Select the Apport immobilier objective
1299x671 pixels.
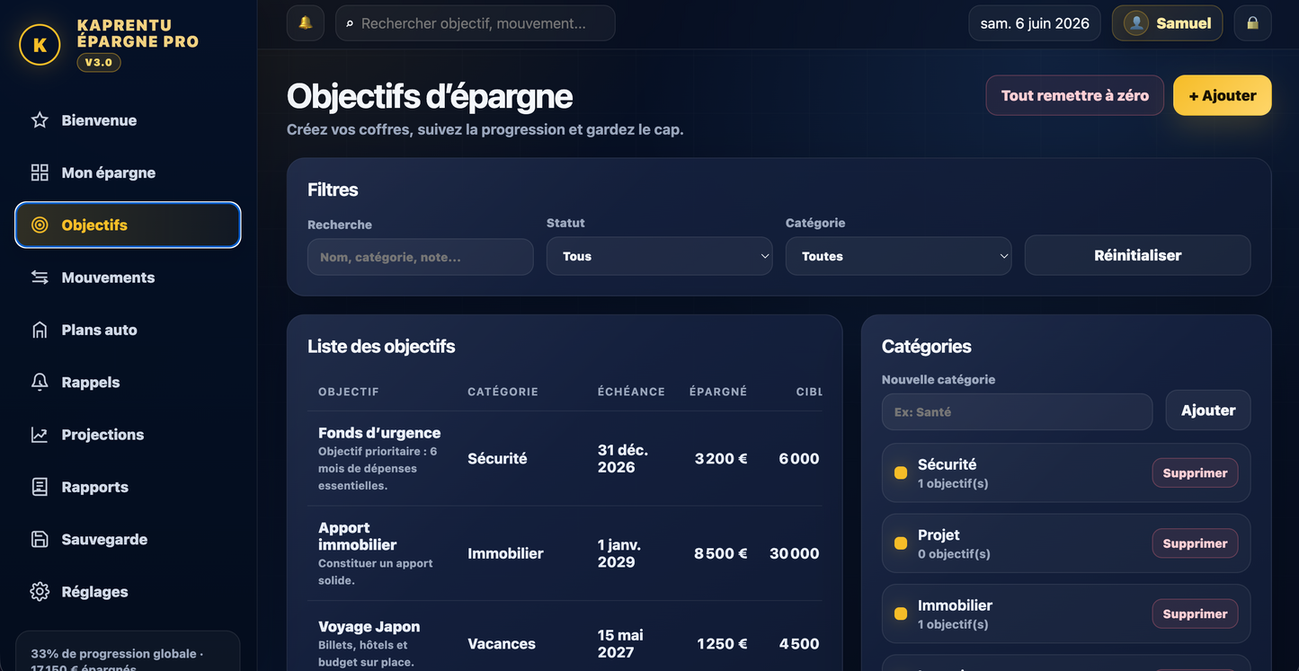[x=358, y=536]
